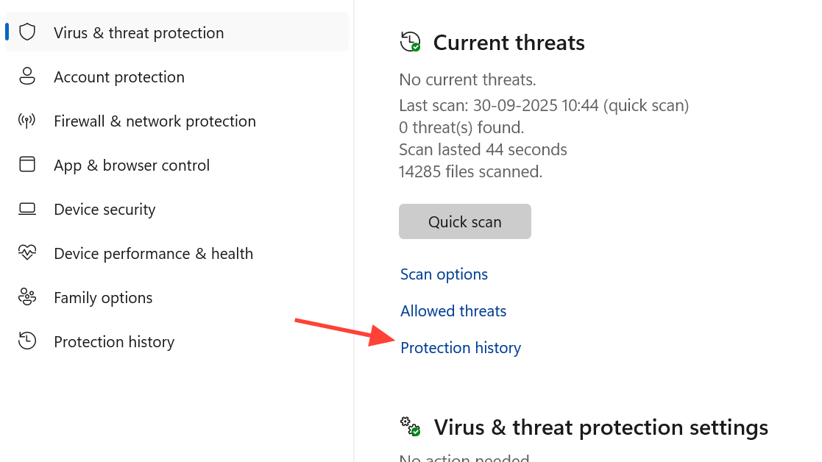Click the Current threats clock-check icon
The image size is (822, 462).
point(410,42)
